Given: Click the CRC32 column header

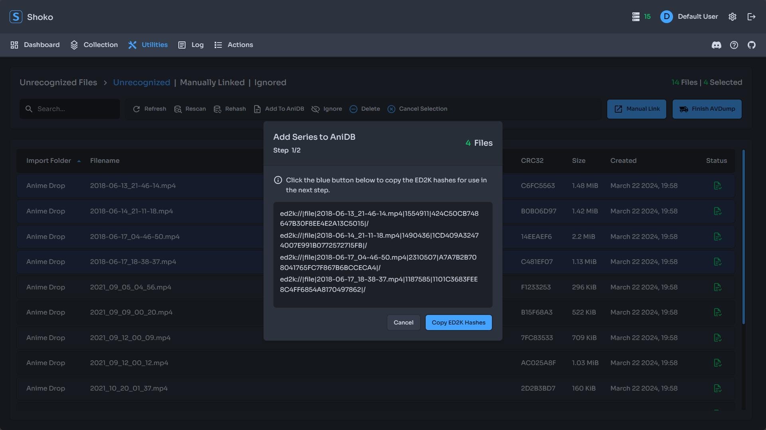Looking at the screenshot, I should point(532,161).
